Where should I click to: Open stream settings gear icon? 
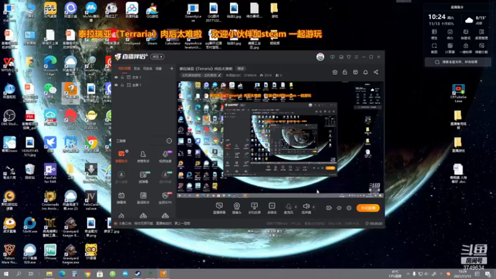[x=349, y=208]
